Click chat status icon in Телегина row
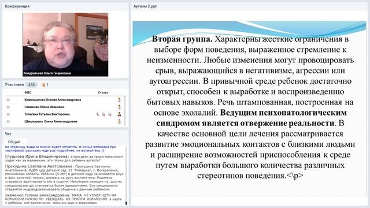The width and height of the screenshot is (370, 208). pos(110,114)
